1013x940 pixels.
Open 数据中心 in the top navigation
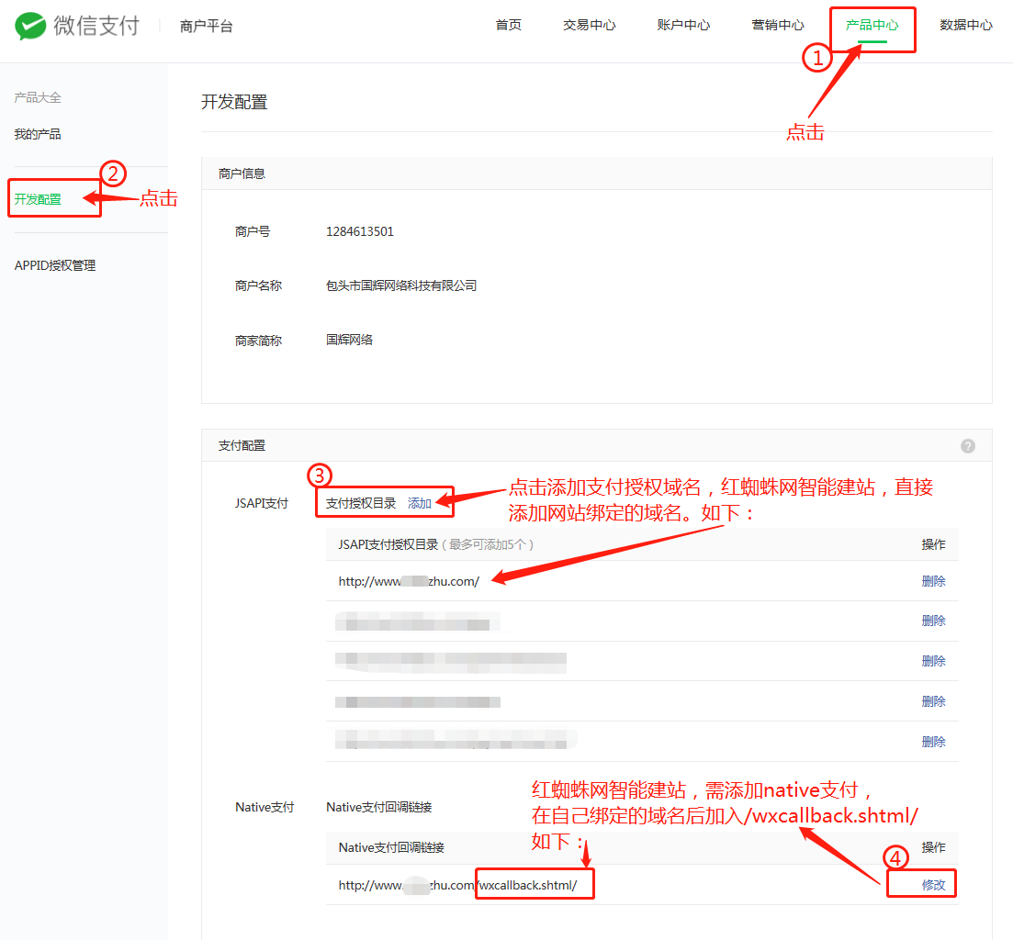[x=966, y=25]
